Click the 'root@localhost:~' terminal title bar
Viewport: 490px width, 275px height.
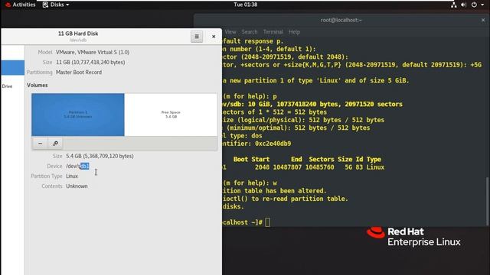(341, 20)
